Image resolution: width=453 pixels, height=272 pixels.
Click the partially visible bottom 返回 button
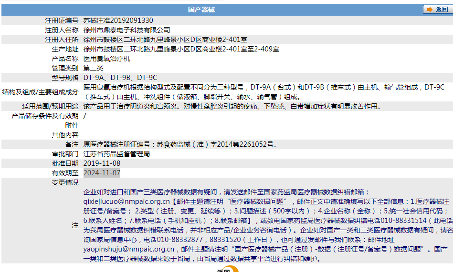tap(227, 269)
